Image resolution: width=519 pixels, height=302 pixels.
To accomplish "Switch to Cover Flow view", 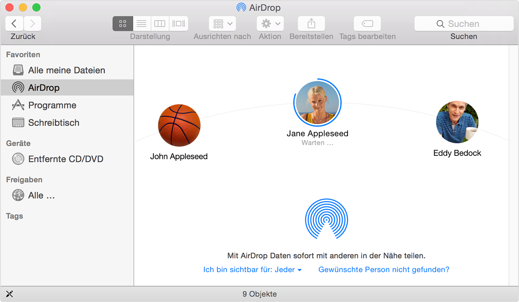I will point(178,23).
